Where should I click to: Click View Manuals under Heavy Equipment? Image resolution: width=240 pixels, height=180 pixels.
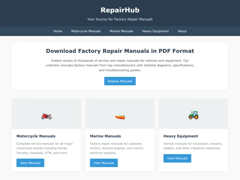click(x=177, y=158)
